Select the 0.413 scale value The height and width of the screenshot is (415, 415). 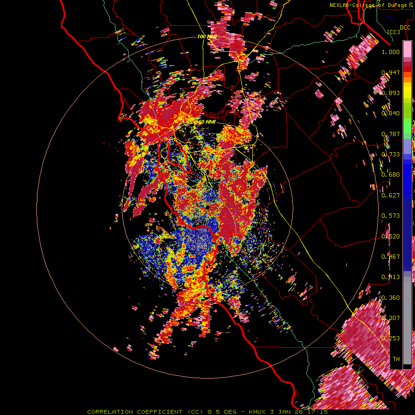(391, 277)
